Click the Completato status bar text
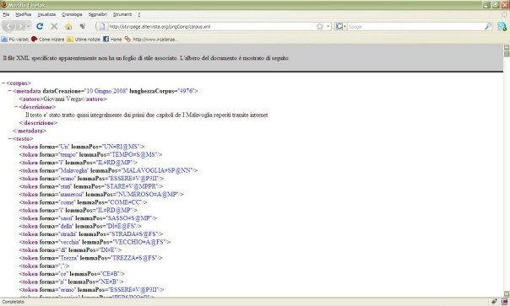The image size is (510, 306). 14,302
